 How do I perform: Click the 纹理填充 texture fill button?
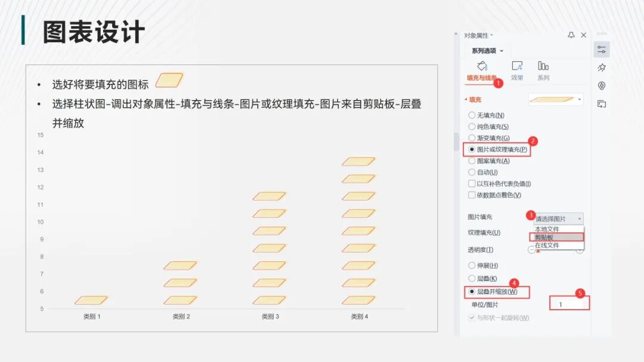(483, 232)
